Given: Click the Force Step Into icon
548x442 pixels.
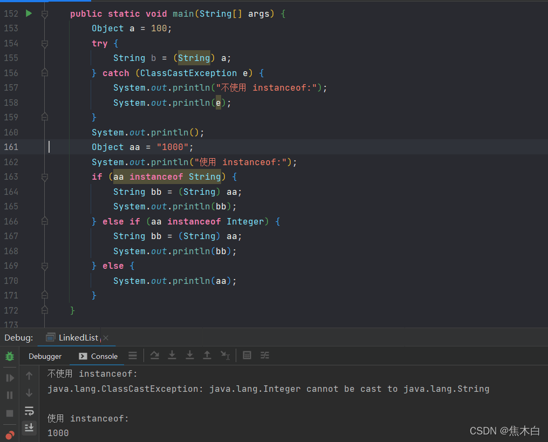Looking at the screenshot, I should 190,355.
